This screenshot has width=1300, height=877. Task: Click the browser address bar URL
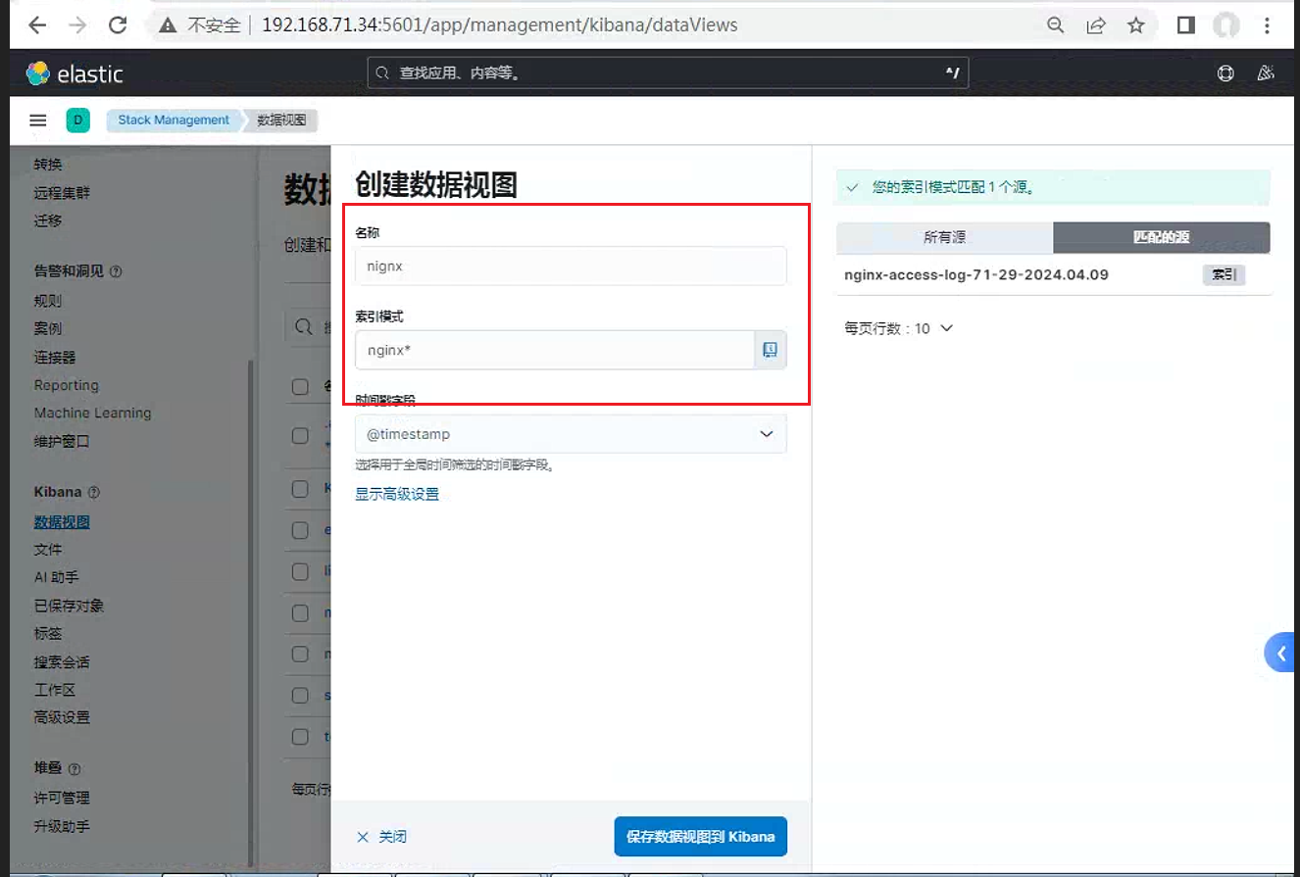[x=499, y=25]
